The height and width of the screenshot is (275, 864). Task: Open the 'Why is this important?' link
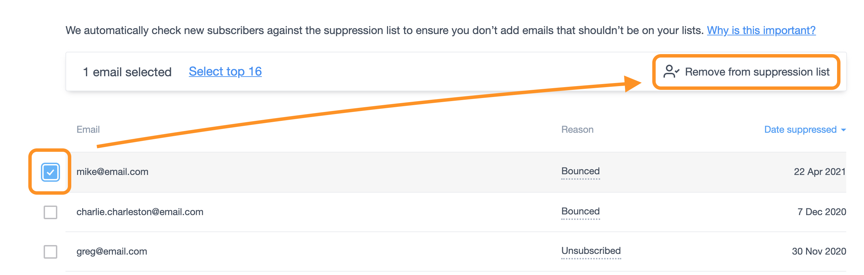coord(761,31)
